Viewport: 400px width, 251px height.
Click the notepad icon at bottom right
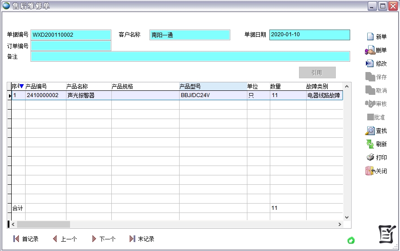[x=386, y=234]
